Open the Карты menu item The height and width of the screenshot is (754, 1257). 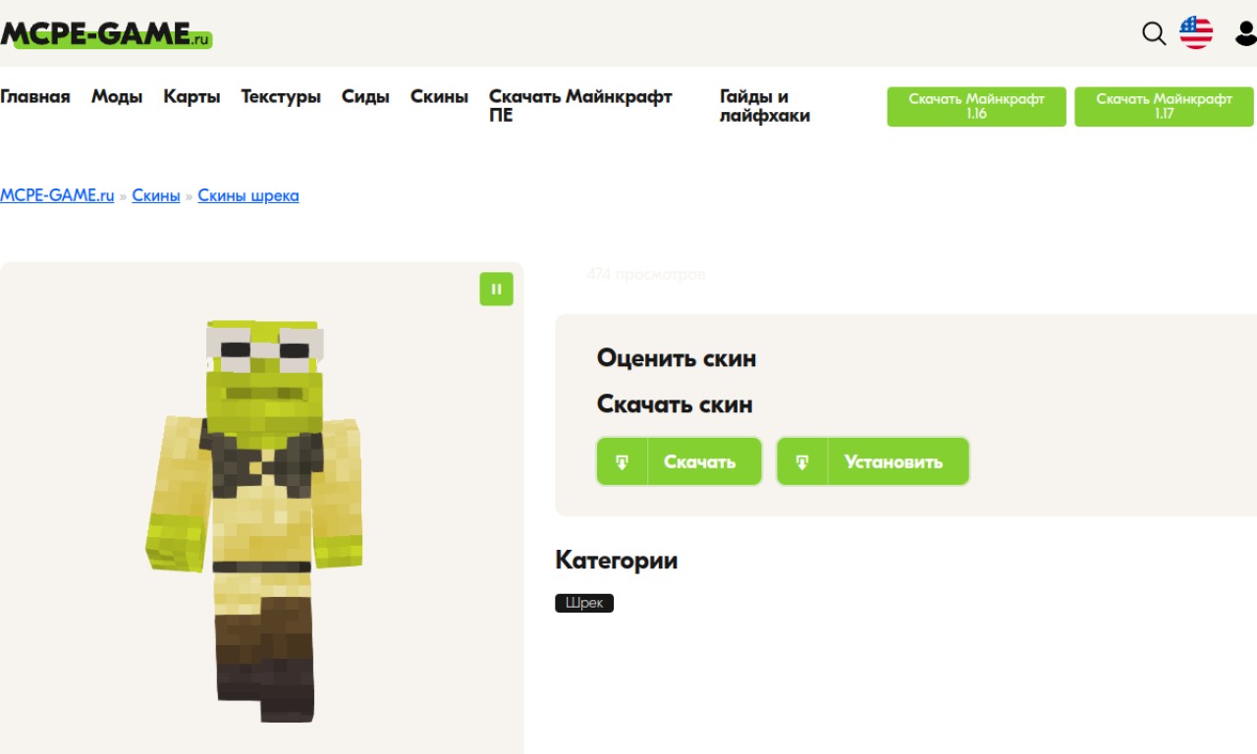click(191, 96)
